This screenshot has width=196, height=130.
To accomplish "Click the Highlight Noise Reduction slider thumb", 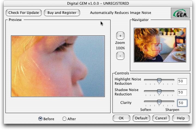I will [159, 81].
